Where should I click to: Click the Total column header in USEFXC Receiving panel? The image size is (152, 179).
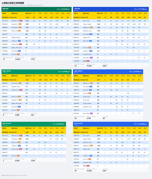pos(28,76)
